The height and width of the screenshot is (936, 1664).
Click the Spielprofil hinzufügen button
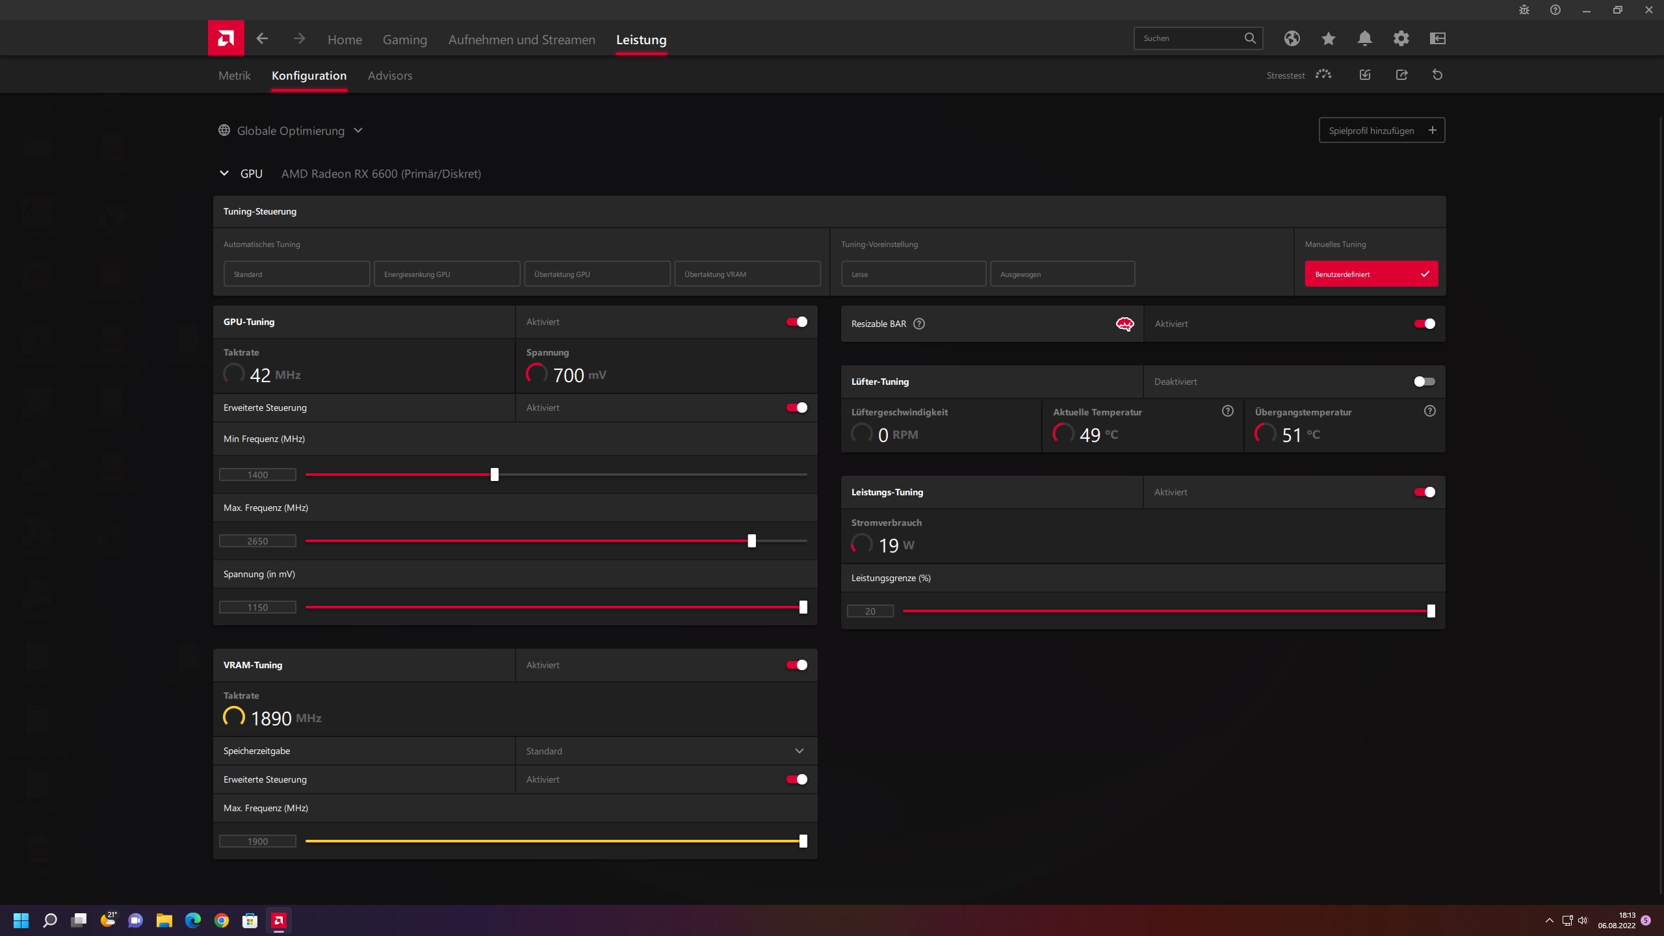click(1381, 131)
